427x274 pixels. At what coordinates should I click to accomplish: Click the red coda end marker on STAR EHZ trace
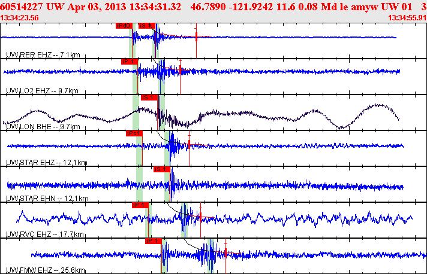click(190, 144)
